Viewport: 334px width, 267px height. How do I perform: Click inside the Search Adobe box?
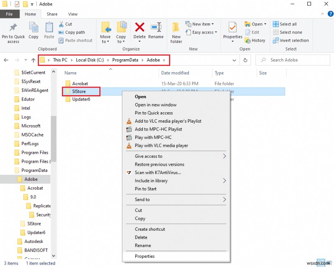pos(292,60)
